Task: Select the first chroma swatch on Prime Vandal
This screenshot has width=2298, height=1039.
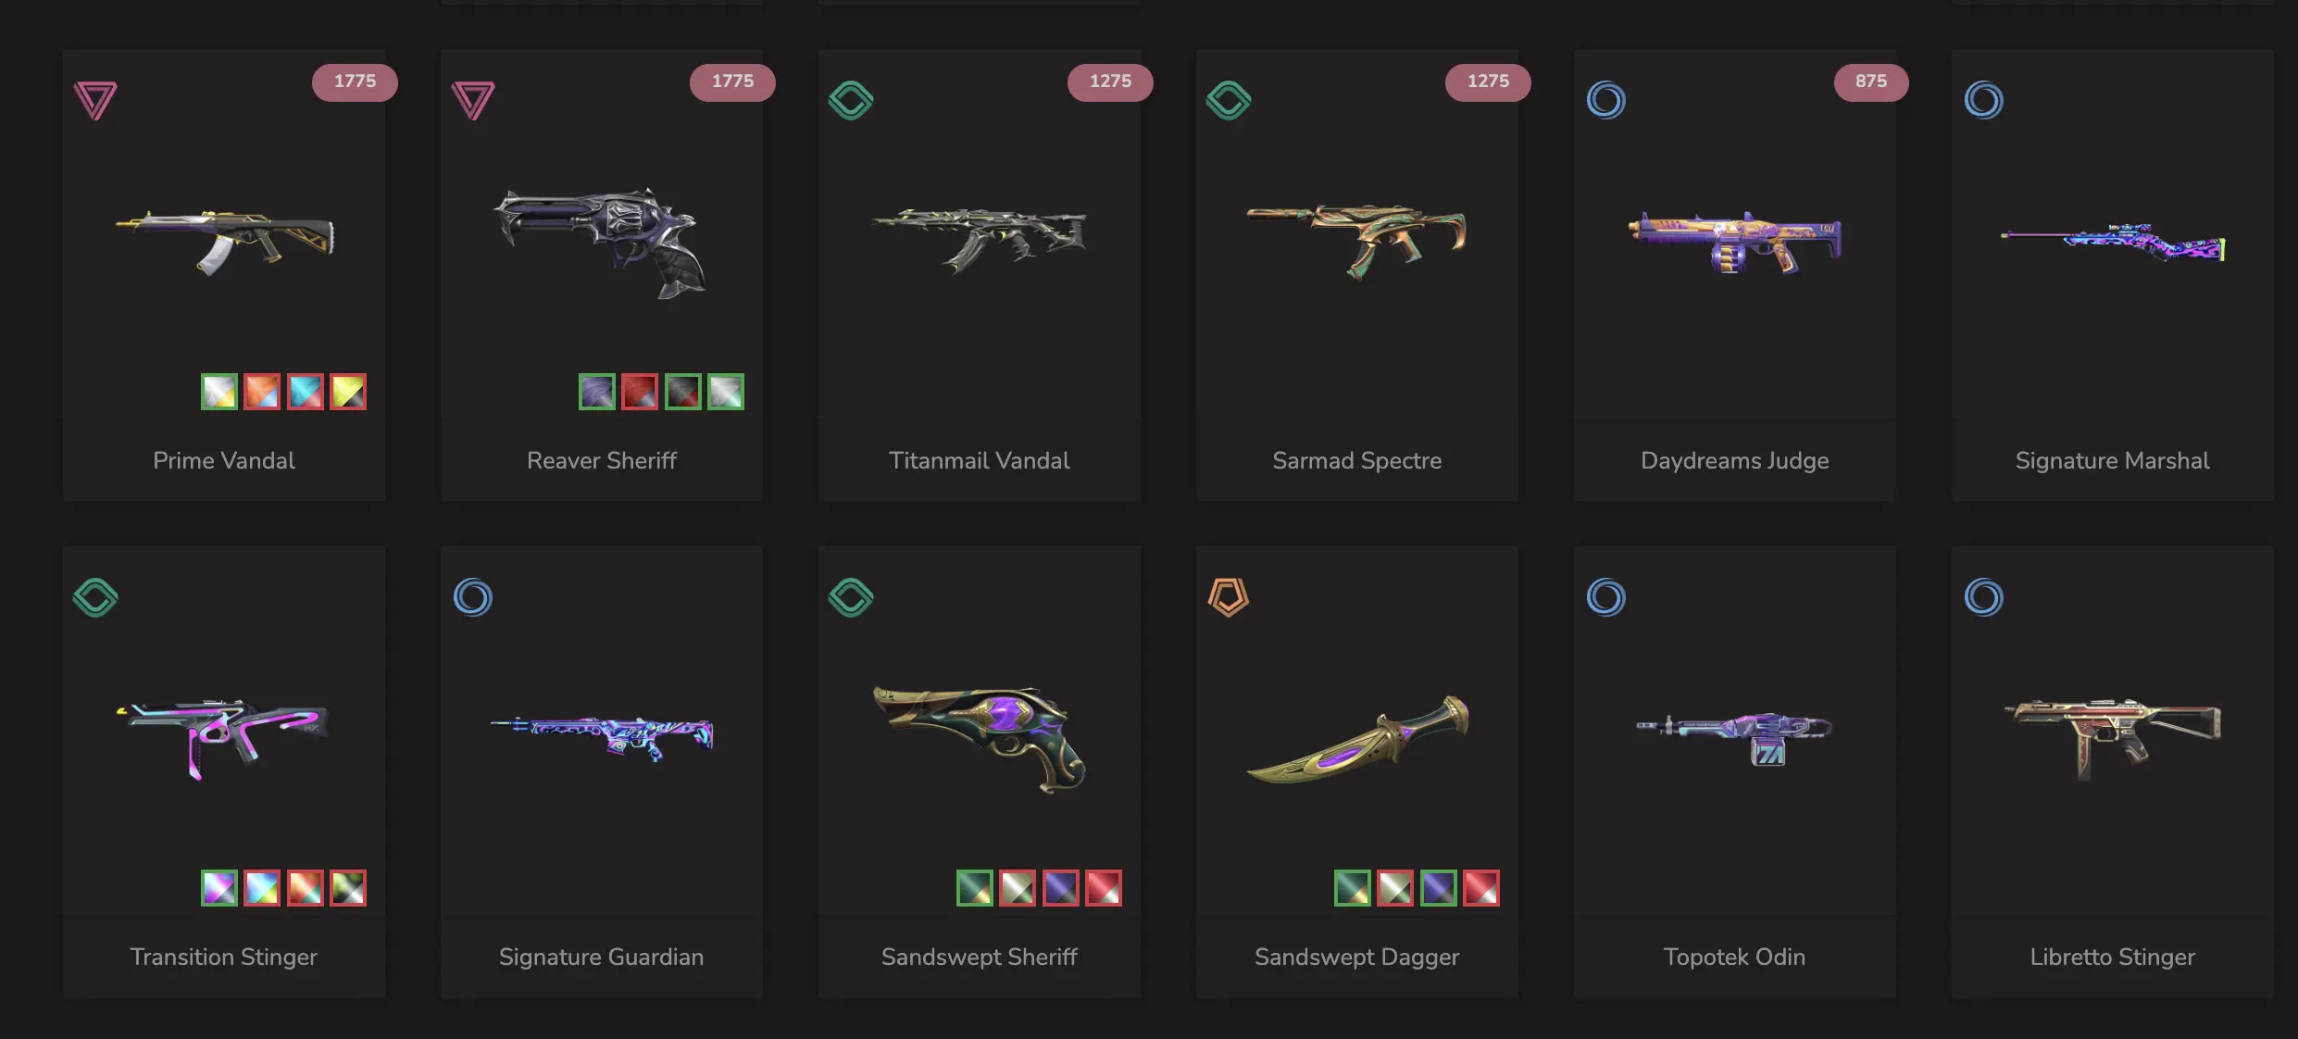Action: pyautogui.click(x=219, y=392)
